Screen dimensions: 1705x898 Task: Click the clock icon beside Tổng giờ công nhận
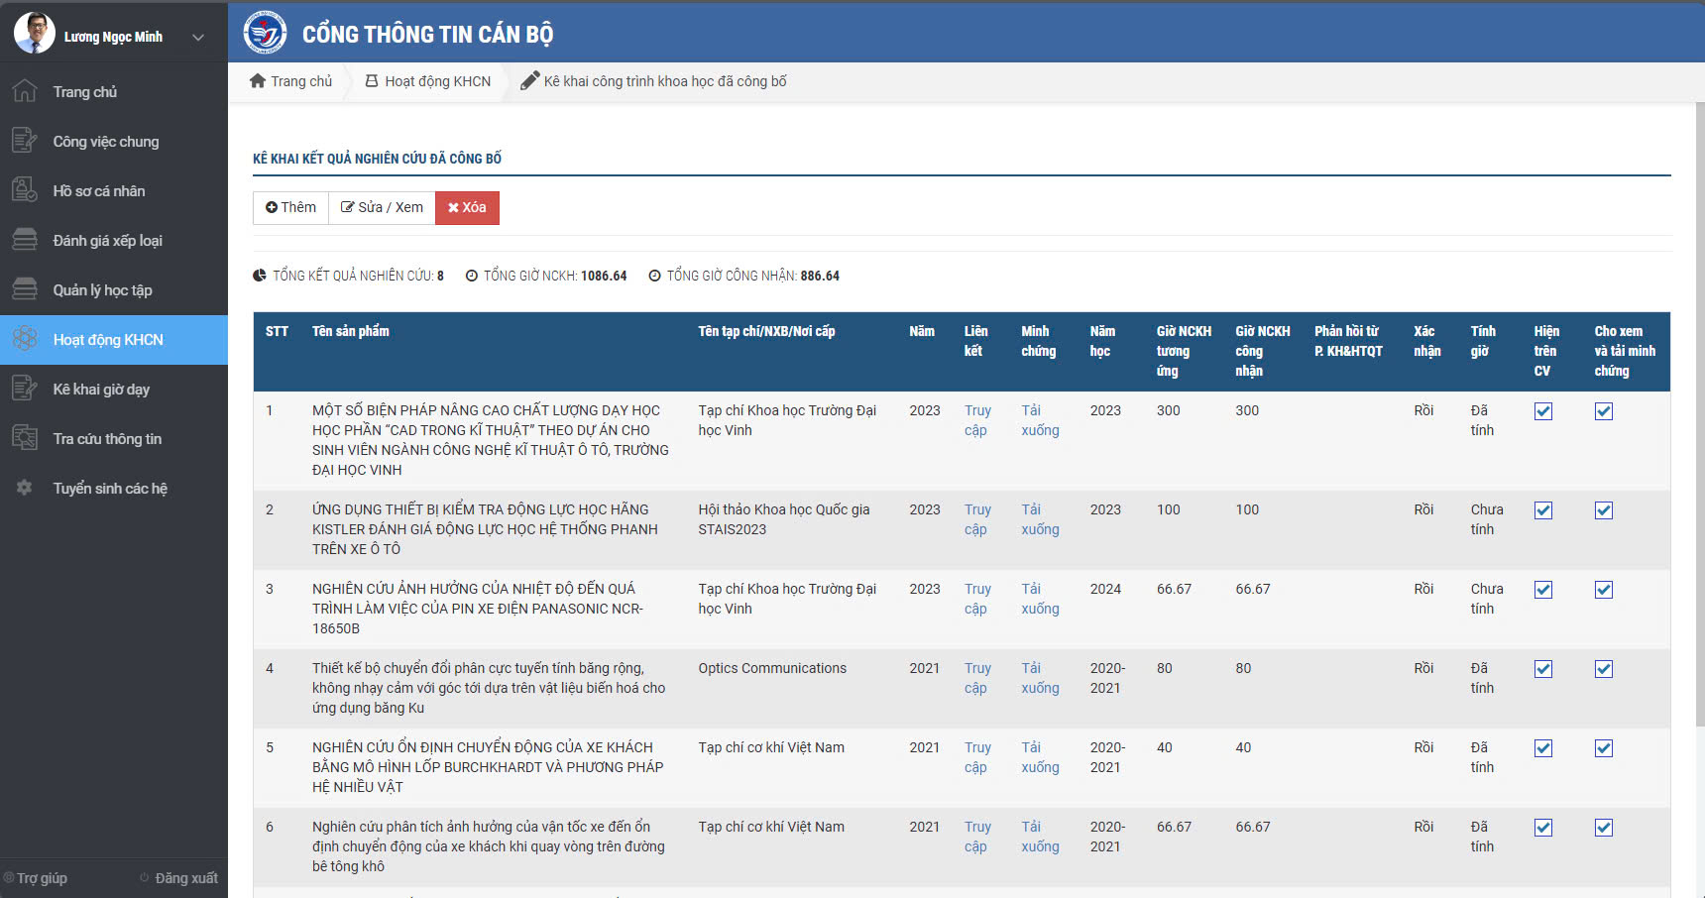pos(654,276)
